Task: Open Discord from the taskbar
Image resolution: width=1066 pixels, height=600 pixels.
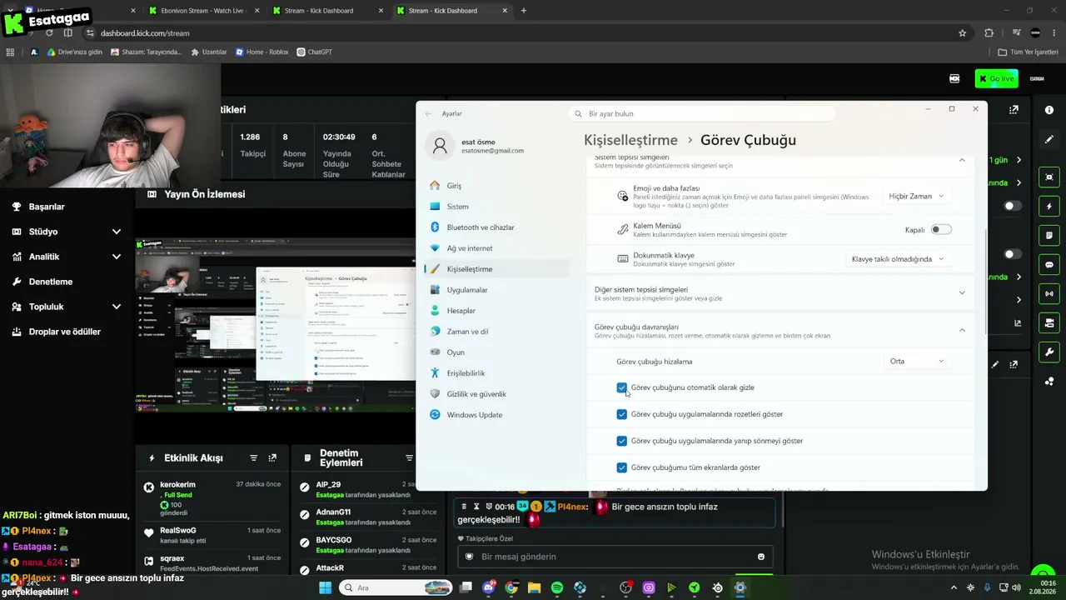Action: pyautogui.click(x=489, y=587)
